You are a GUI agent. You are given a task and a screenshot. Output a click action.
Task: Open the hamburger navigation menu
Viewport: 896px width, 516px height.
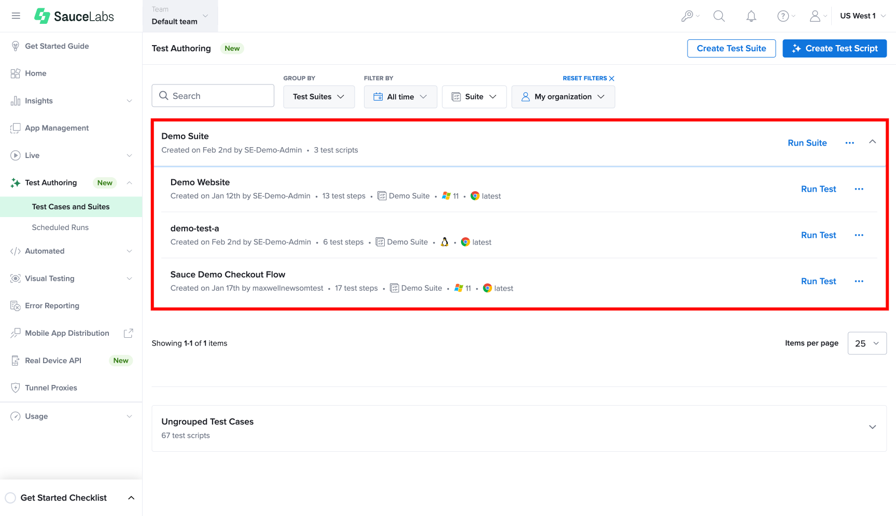16,16
